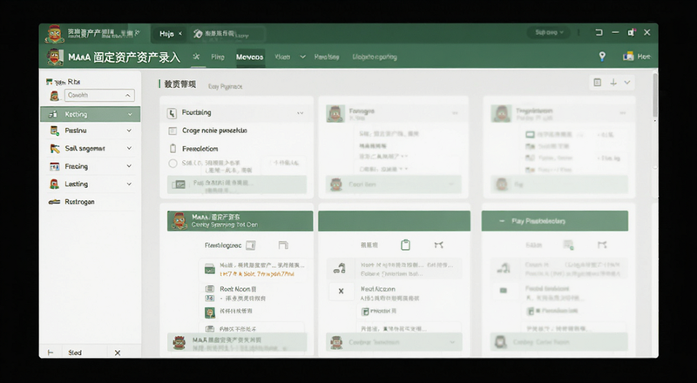Click the vertical scrollbar on the right edge
The height and width of the screenshot is (383, 697).
tap(655, 95)
